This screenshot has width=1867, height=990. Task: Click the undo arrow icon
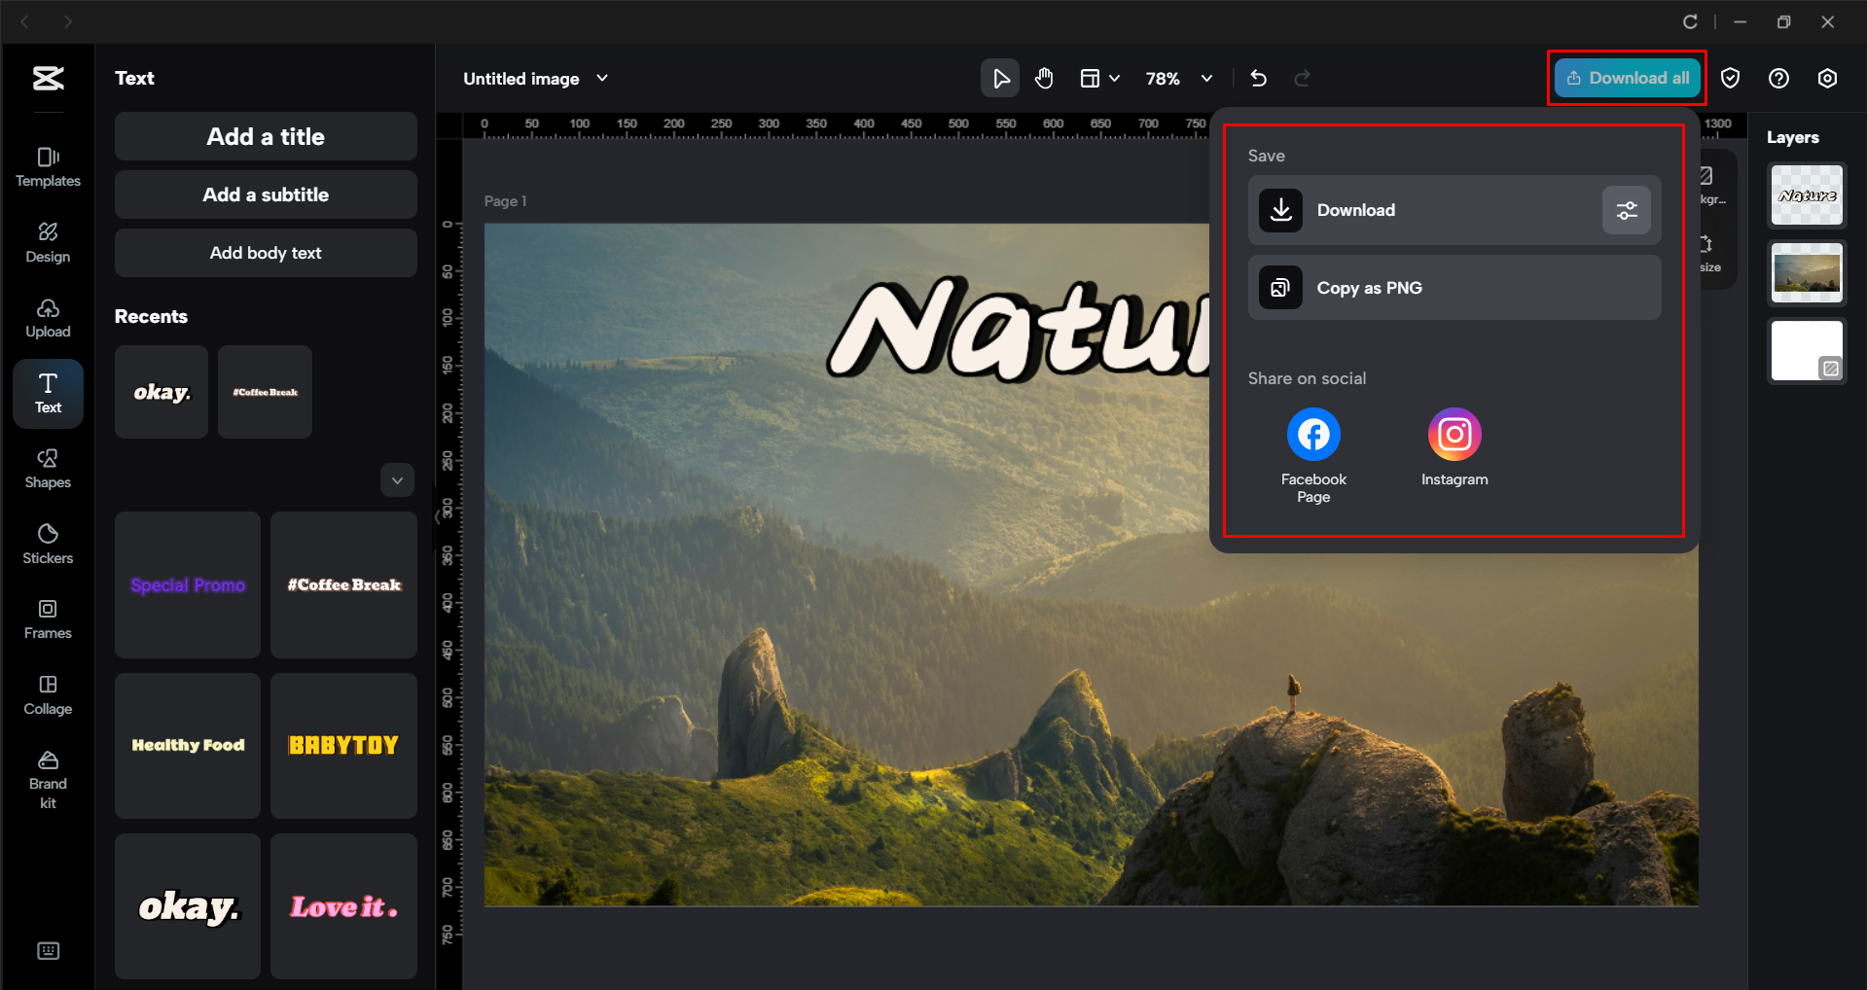1258,78
